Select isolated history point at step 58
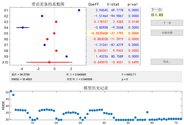184x125 pixels. [x=147, y=112]
